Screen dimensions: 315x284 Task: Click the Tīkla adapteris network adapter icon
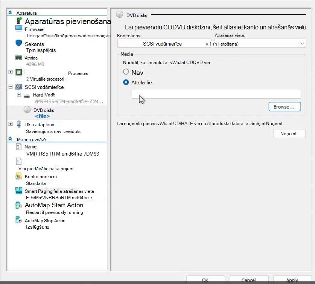[19, 124]
